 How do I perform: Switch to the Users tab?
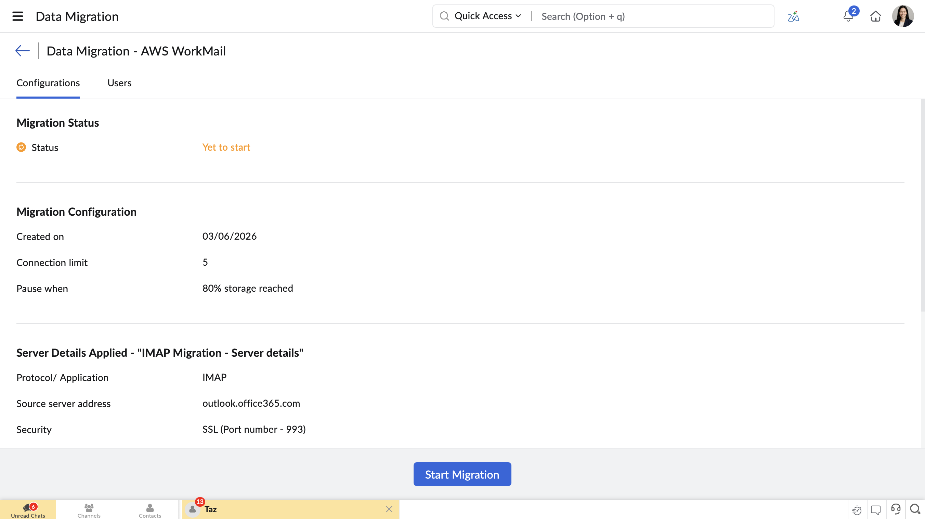[x=120, y=83]
